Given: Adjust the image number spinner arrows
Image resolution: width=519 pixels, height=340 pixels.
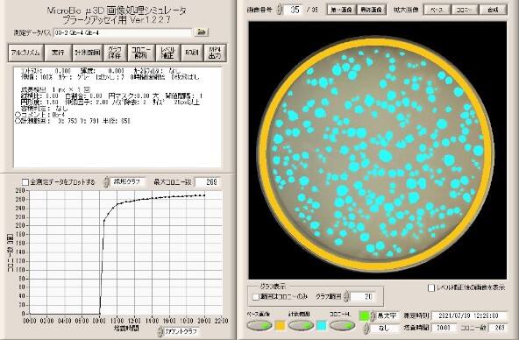Looking at the screenshot, I should click(280, 10).
